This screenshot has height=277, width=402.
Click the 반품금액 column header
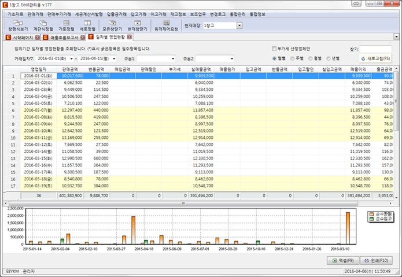96,69
